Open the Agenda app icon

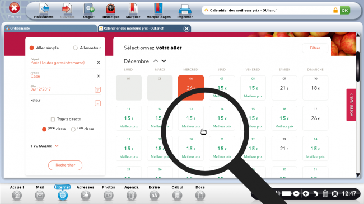point(132,196)
